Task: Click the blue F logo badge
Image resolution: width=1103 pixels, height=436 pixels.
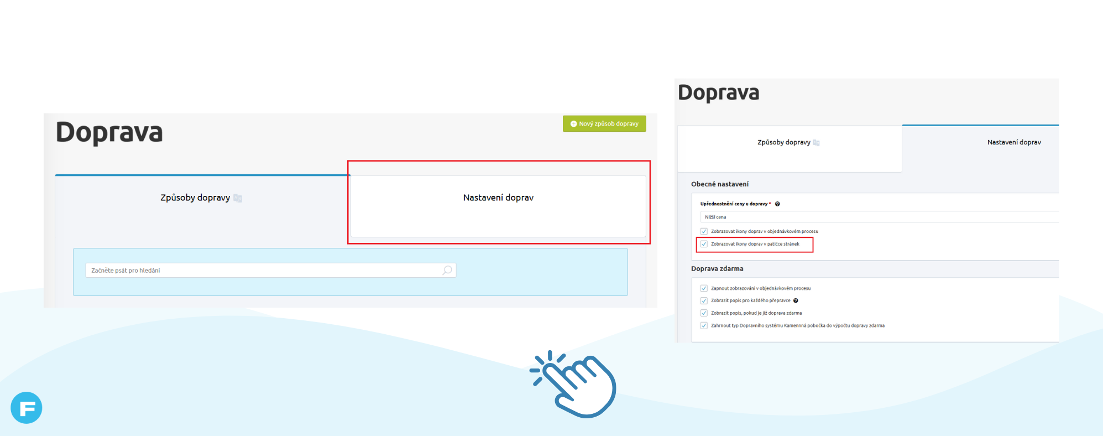Action: click(x=27, y=408)
